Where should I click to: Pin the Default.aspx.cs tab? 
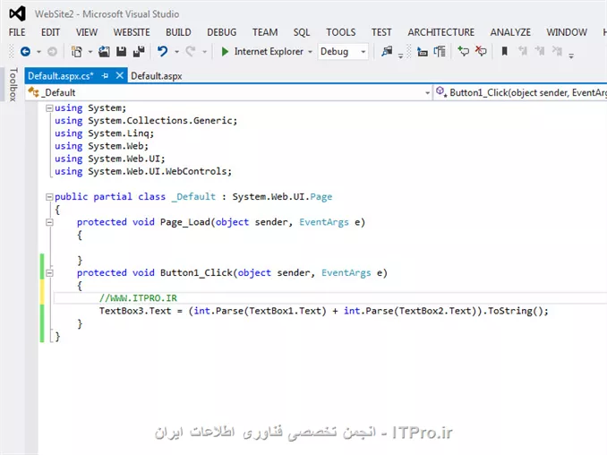click(x=105, y=76)
